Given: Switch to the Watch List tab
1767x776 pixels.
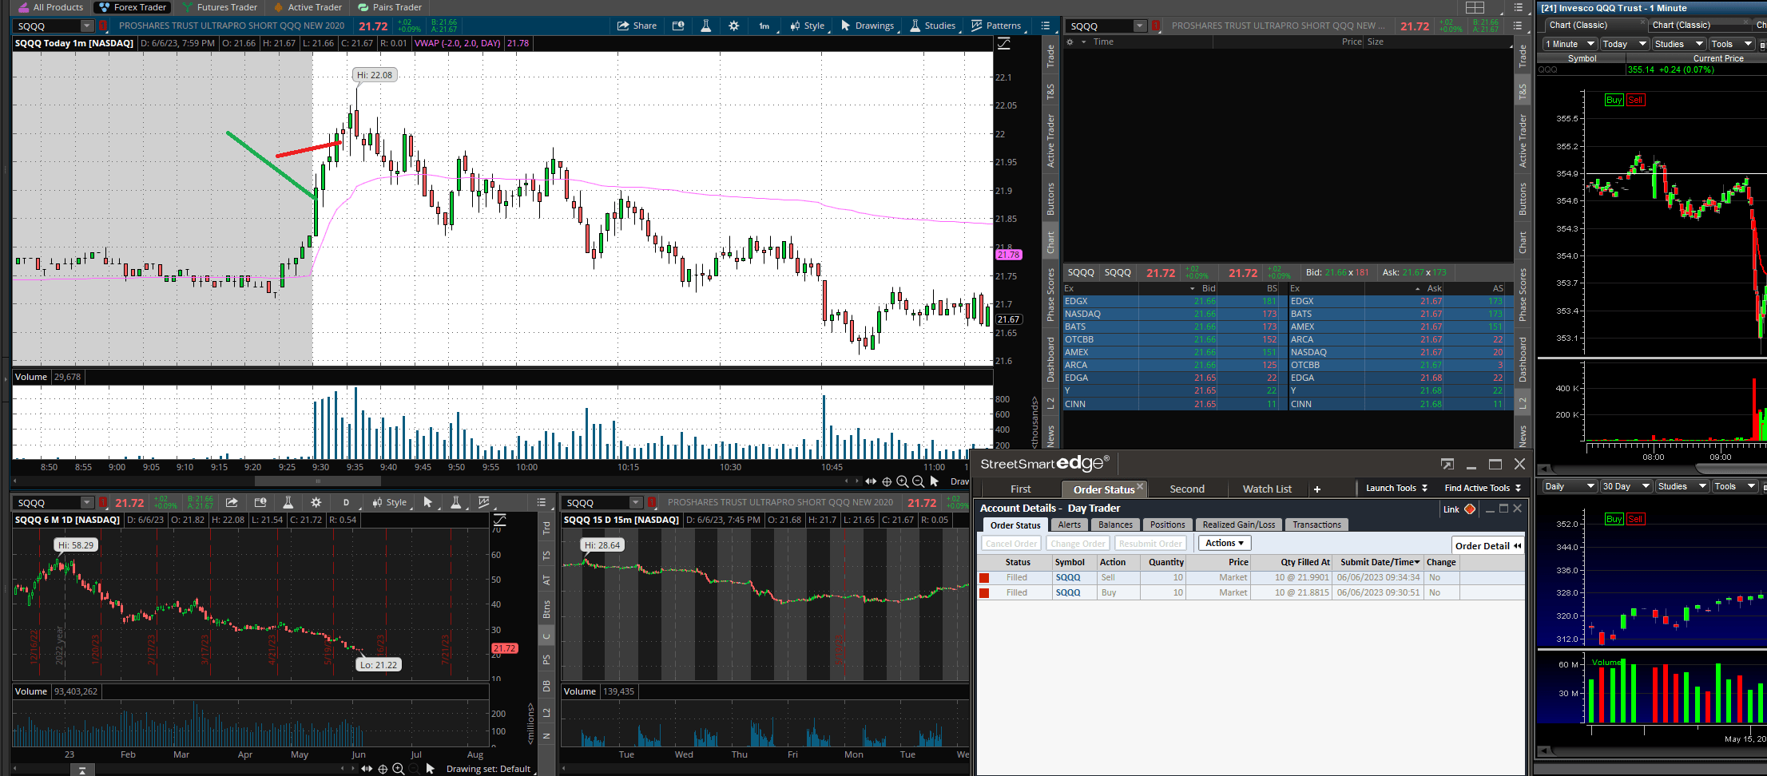Looking at the screenshot, I should pos(1266,489).
